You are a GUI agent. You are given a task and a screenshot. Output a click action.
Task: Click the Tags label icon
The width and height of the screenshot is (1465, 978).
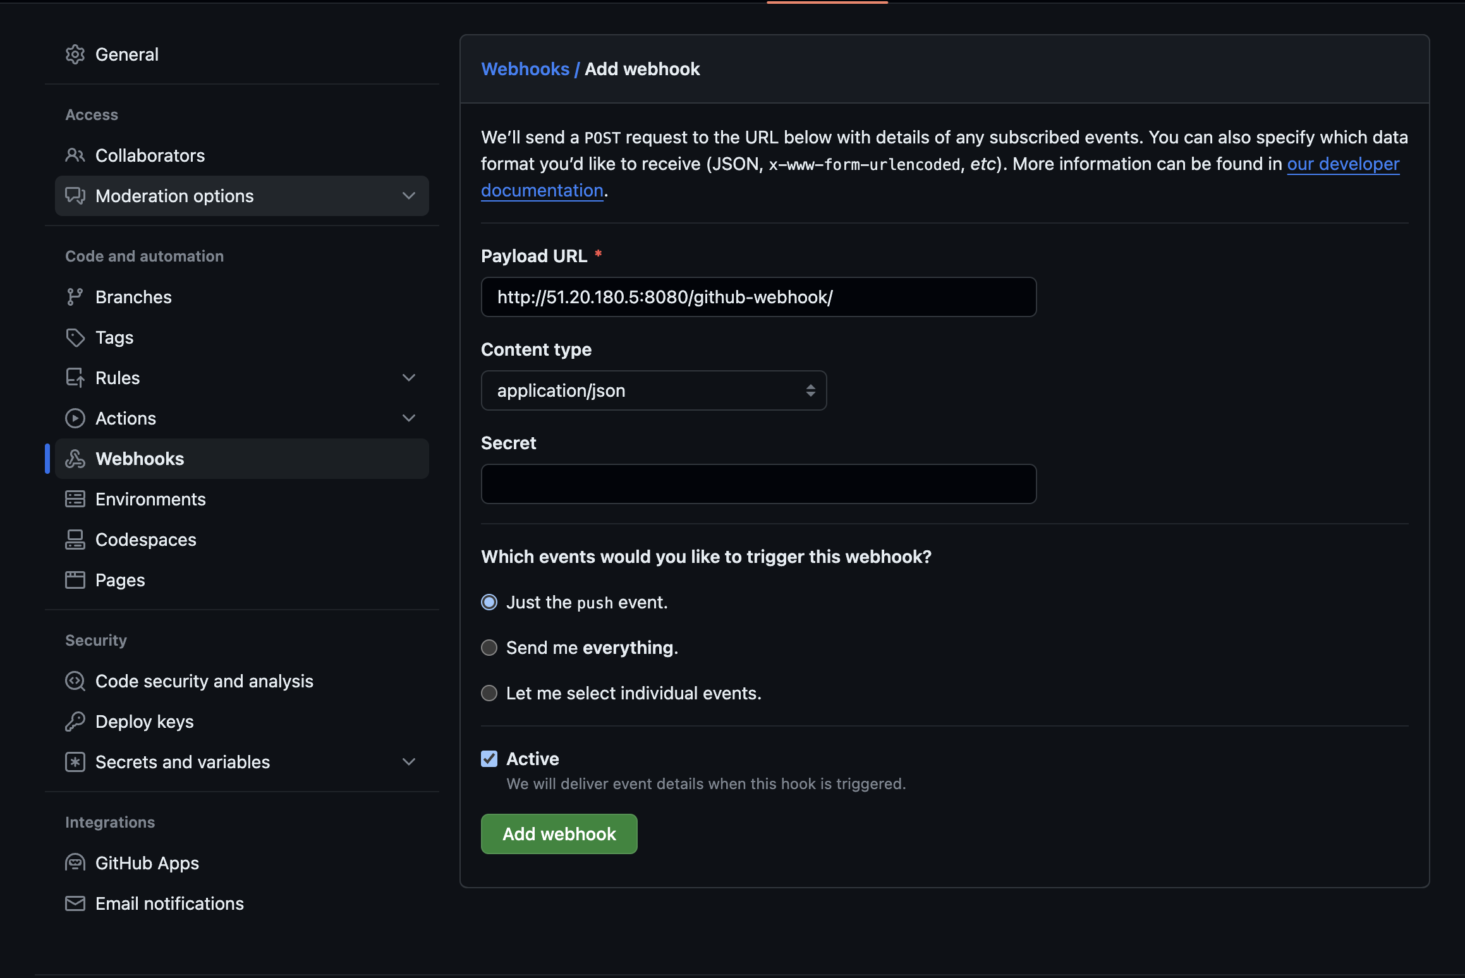point(75,337)
